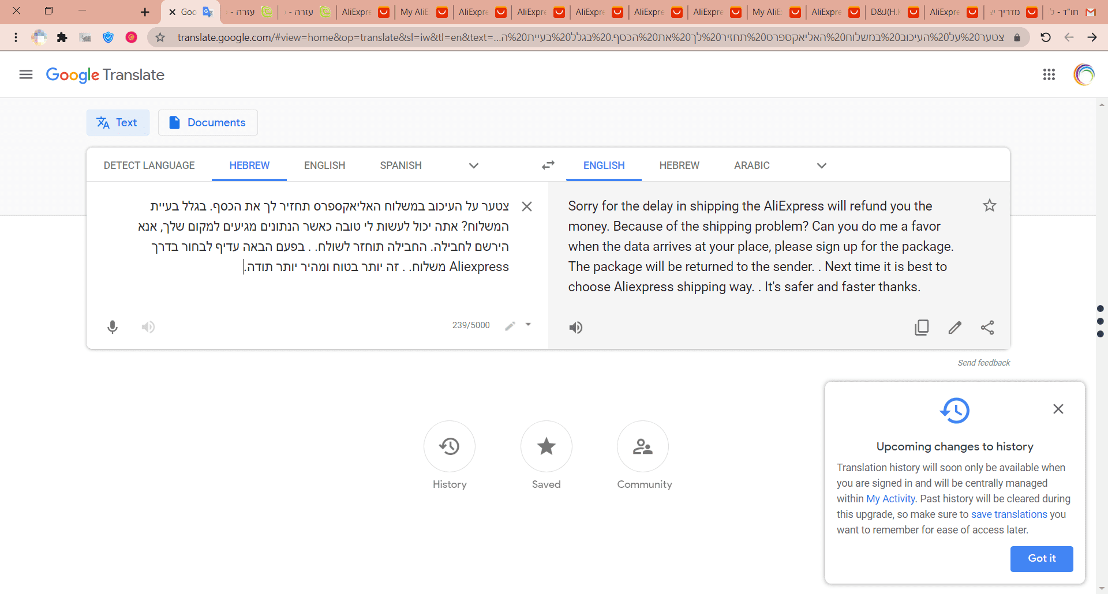Switch to Text translation mode

click(118, 122)
